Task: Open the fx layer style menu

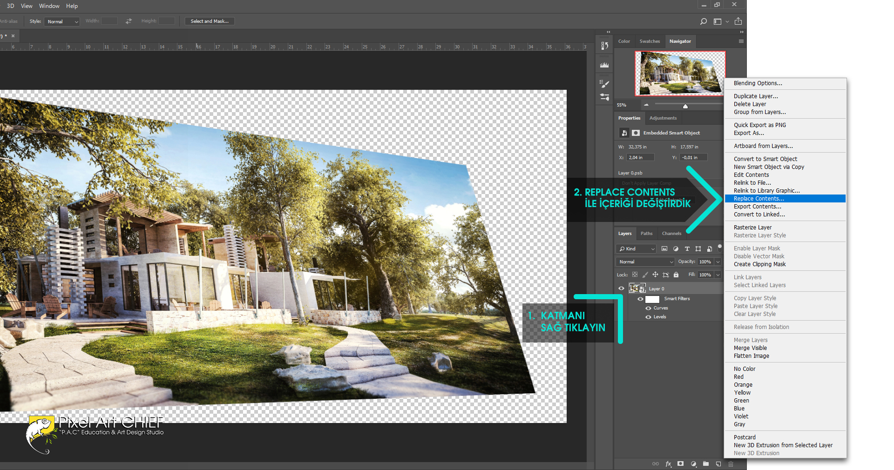Action: (x=668, y=464)
